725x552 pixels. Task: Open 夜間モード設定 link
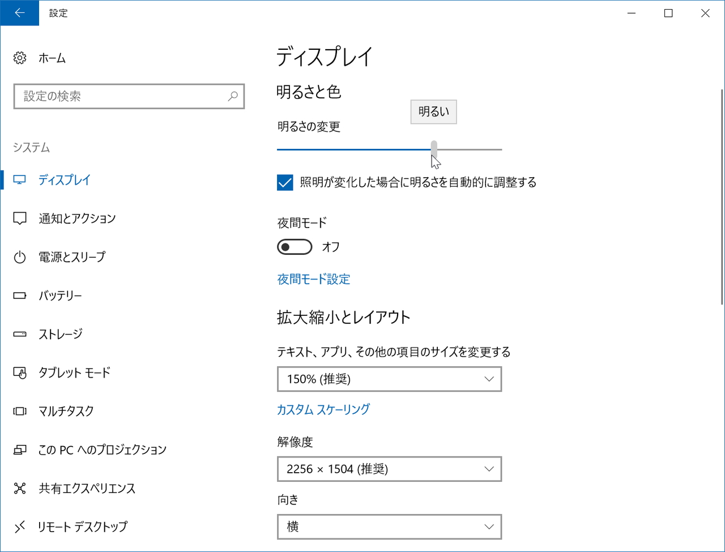(313, 279)
